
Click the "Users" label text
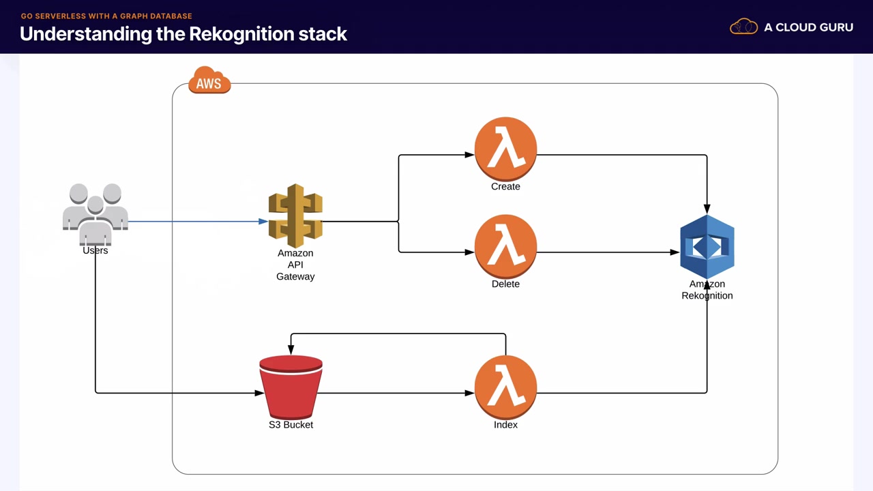pyautogui.click(x=95, y=250)
